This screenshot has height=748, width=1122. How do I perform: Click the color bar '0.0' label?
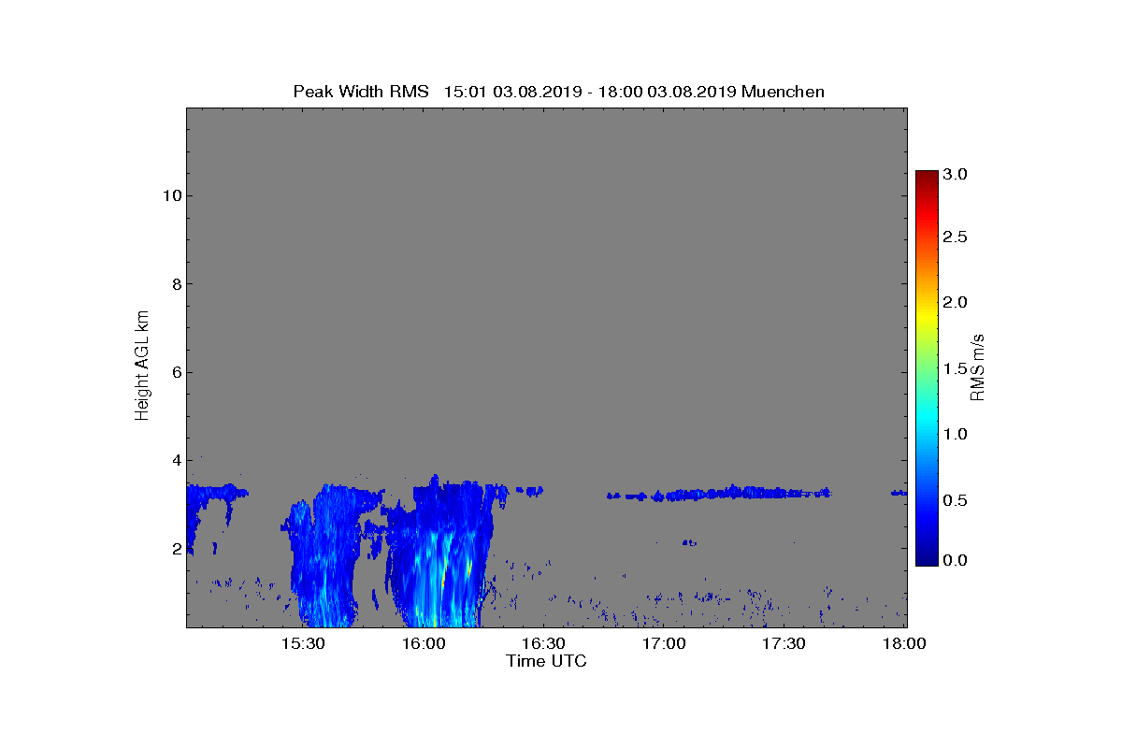coord(955,560)
